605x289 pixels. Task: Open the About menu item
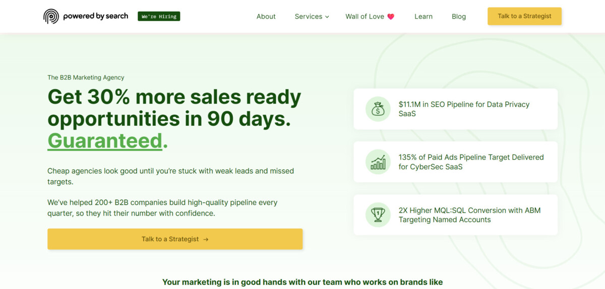tap(266, 16)
